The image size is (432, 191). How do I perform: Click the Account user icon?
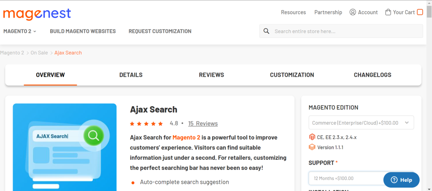point(353,12)
